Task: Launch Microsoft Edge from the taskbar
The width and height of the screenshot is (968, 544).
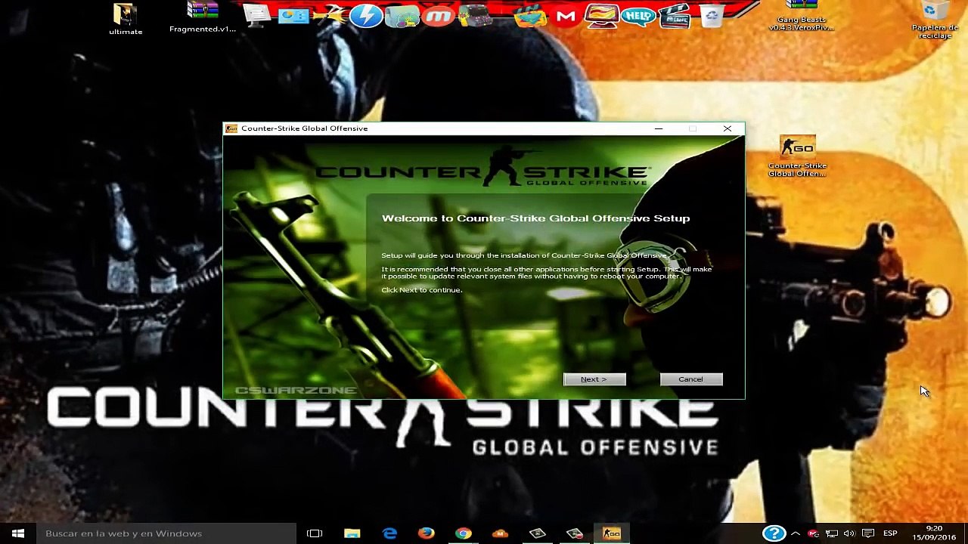Action: (389, 533)
